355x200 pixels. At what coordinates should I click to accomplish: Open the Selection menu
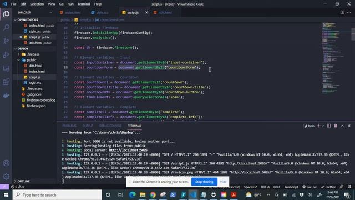[37, 4]
